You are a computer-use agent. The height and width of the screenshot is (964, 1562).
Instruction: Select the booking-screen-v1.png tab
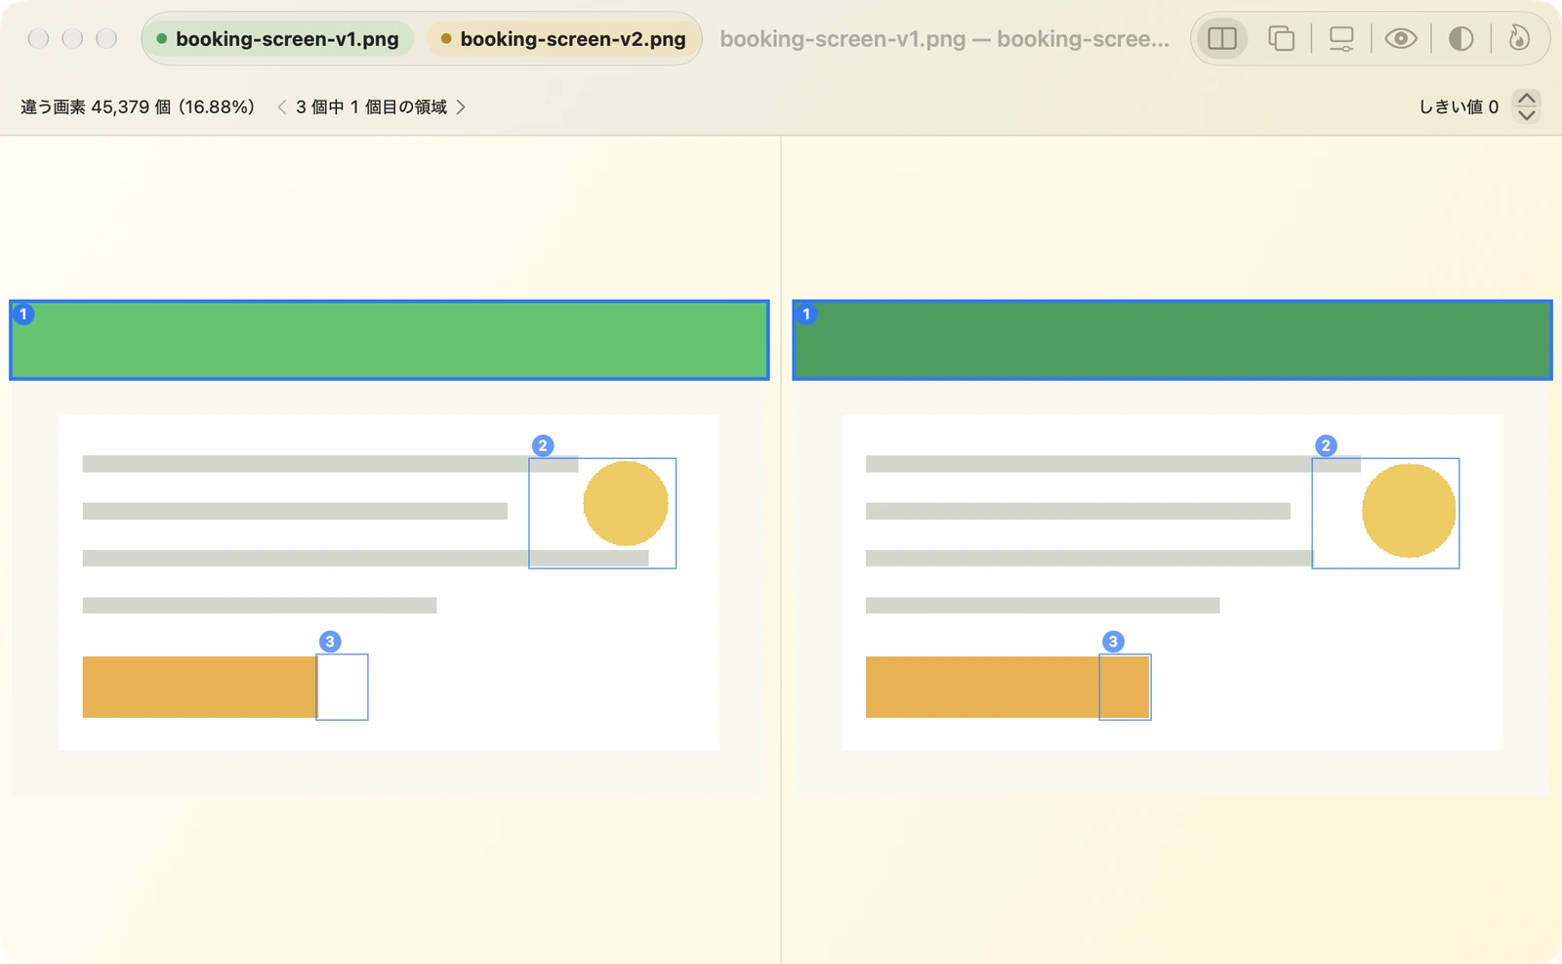tap(278, 39)
